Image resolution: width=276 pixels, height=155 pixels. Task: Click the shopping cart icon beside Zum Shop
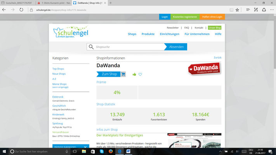123,74
